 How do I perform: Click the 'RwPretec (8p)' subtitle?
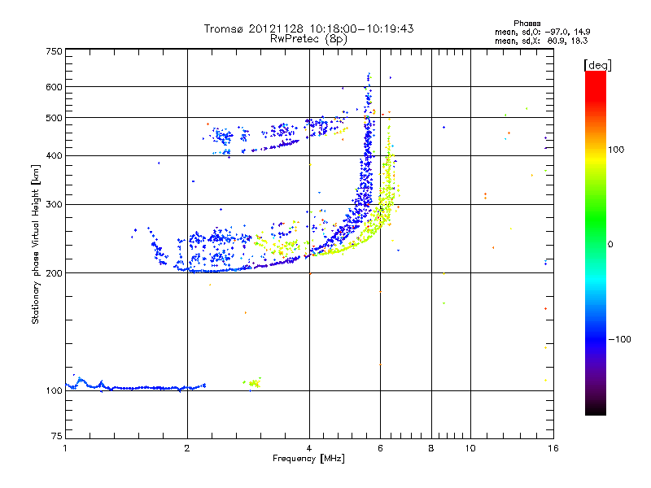pyautogui.click(x=308, y=39)
